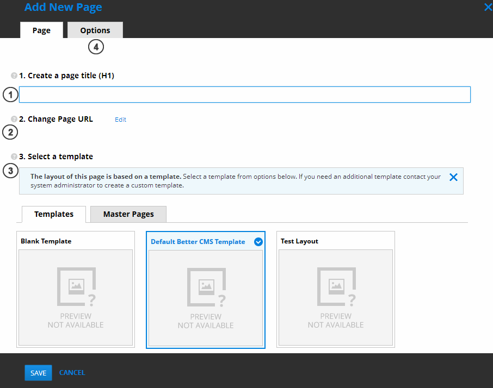Click the numbered circle 1 marker
This screenshot has width=493, height=388.
[10, 95]
